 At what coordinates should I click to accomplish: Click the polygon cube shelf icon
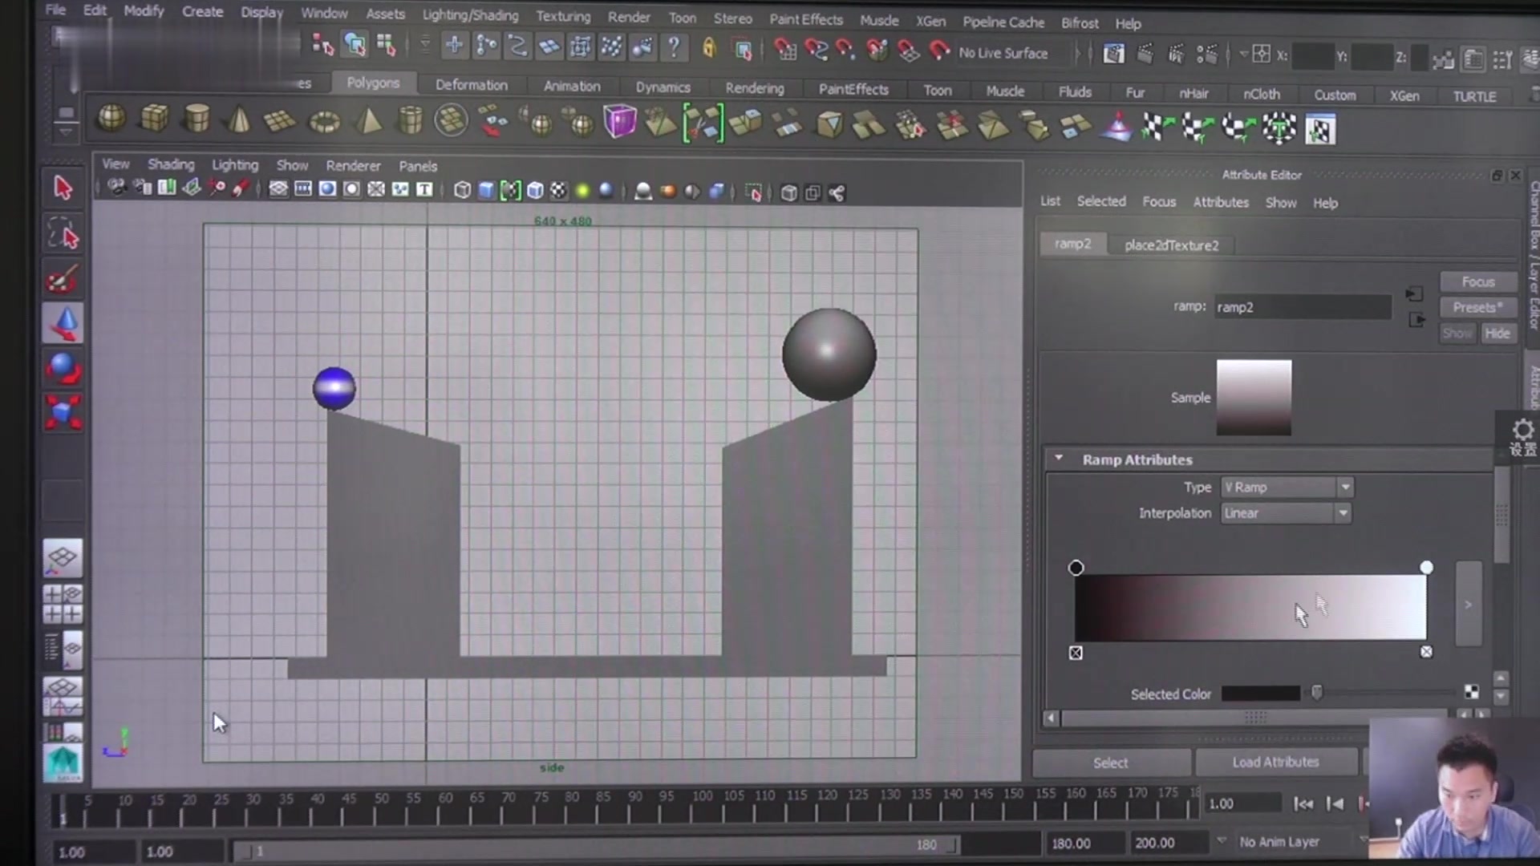[x=154, y=119]
